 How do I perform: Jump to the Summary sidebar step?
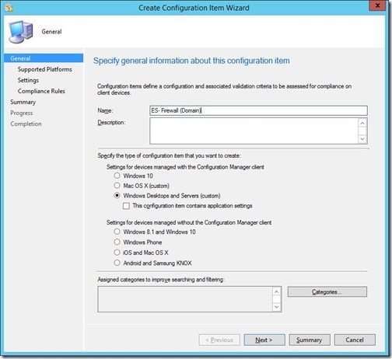coord(23,102)
